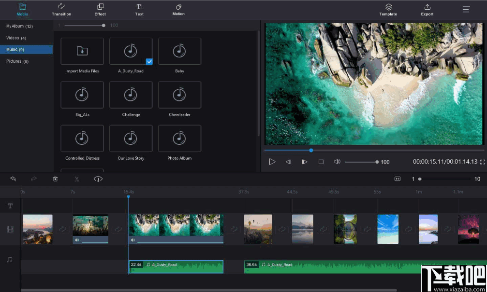Screen dimensions: 487x292
Task: Click the voiceover record icon
Action: 98,179
